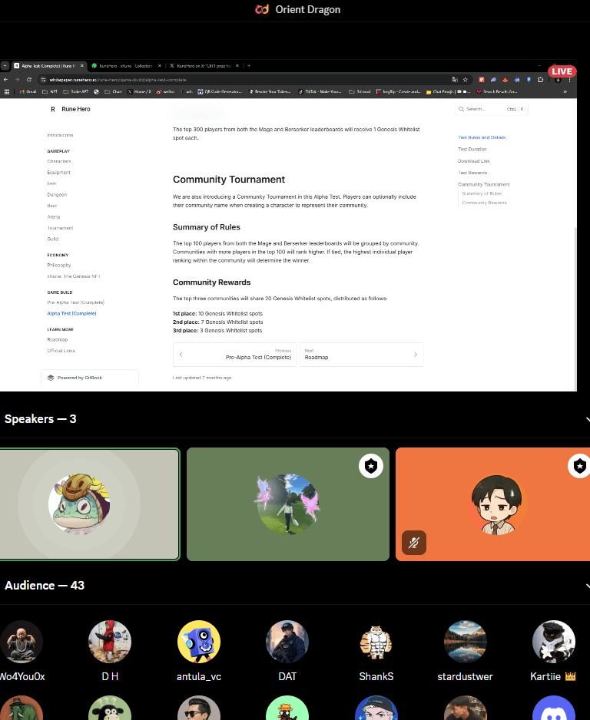Open Arena in the docs sidebar
590x720 pixels.
coord(53,216)
